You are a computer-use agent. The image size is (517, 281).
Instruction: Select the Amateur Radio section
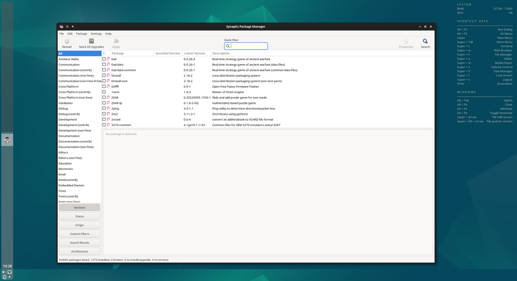coord(80,59)
